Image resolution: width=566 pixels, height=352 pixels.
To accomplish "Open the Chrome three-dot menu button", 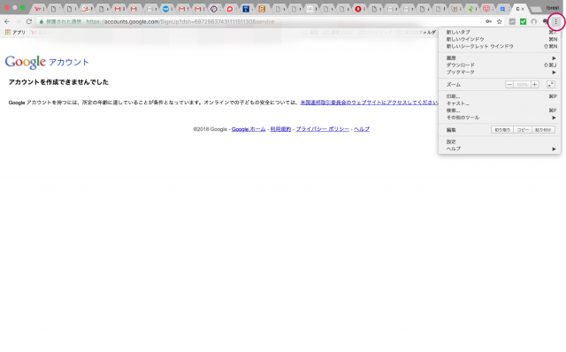I will coord(556,21).
